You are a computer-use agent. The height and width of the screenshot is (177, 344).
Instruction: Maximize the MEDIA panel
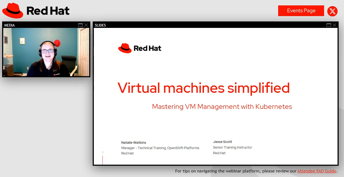tap(80, 25)
